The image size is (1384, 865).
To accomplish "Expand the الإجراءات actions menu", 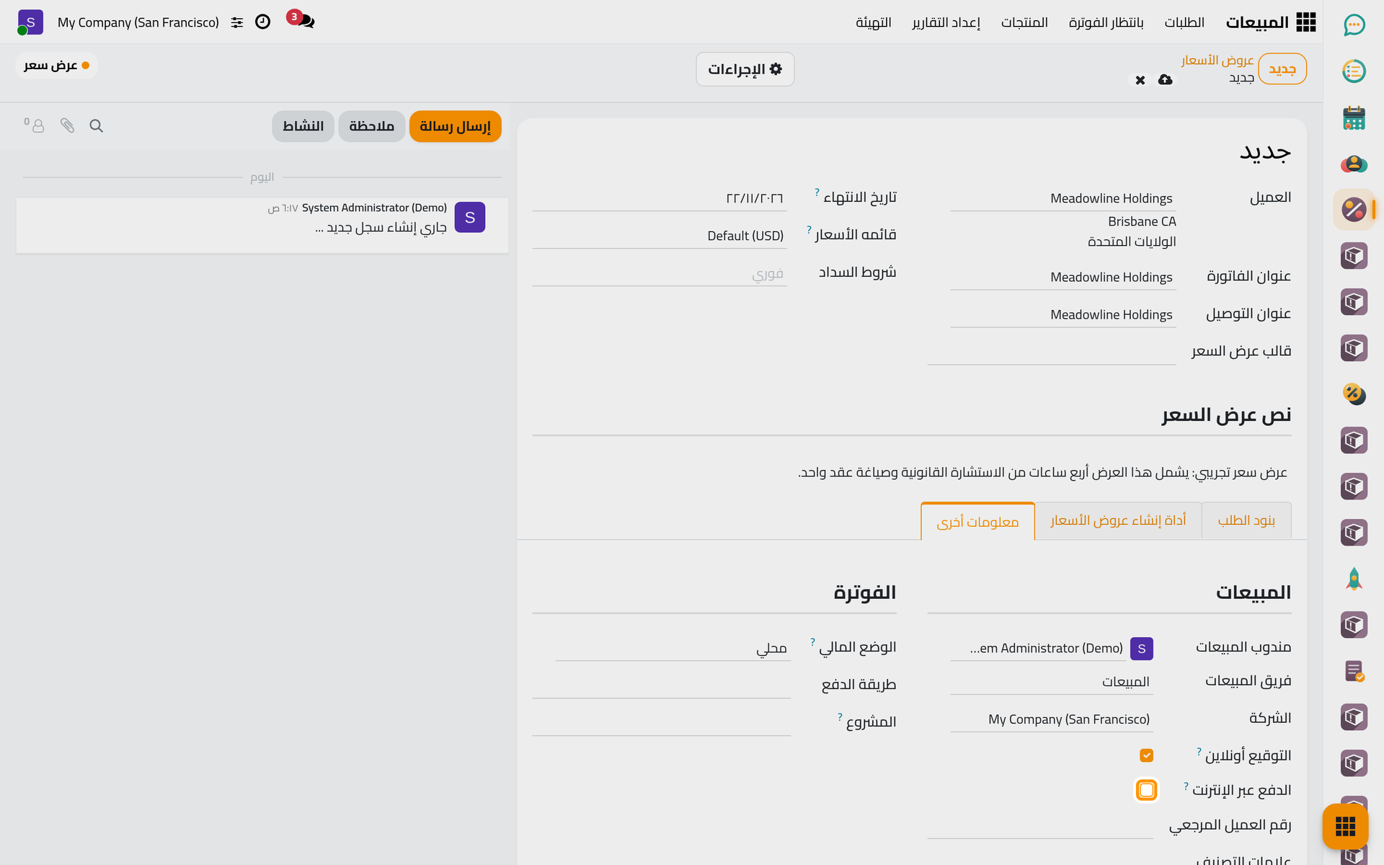I will tap(745, 69).
